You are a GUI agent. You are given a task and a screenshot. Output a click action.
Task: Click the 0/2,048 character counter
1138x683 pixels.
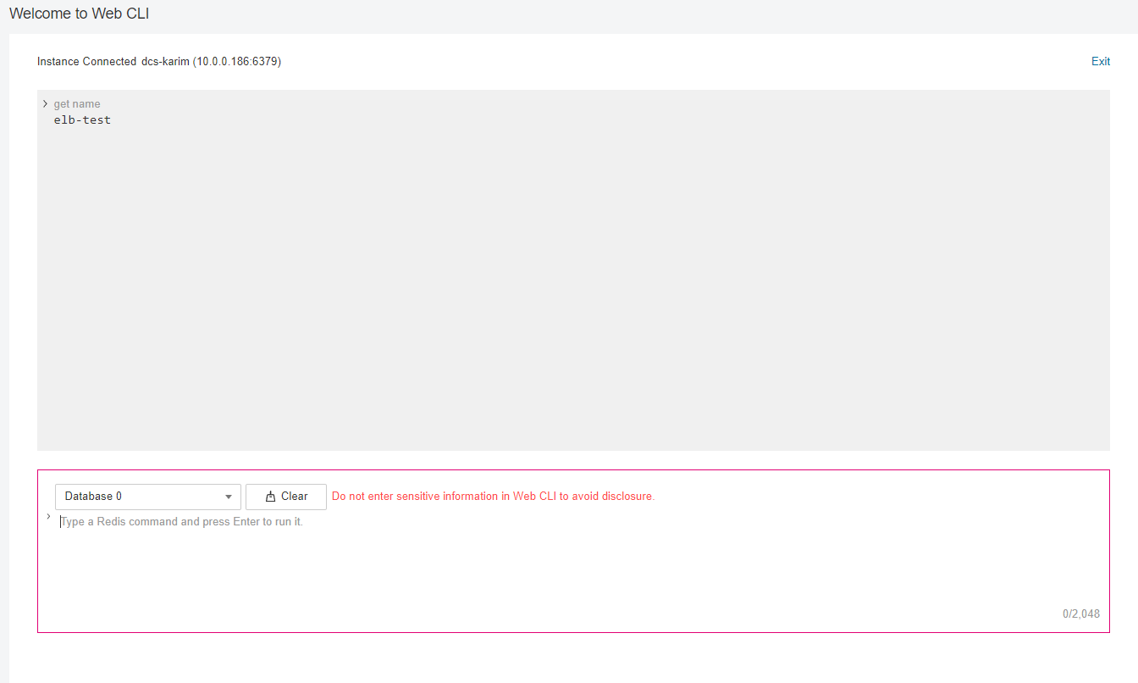[1080, 614]
